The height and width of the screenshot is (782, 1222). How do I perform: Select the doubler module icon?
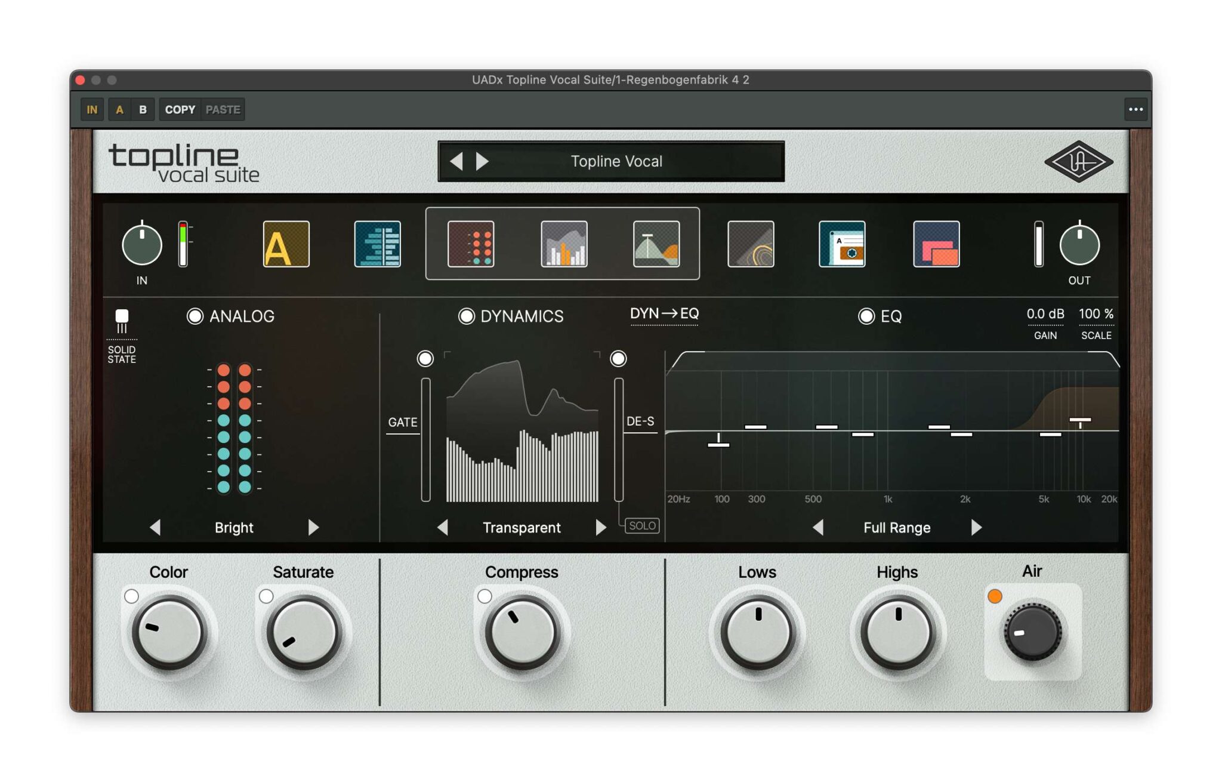click(936, 245)
